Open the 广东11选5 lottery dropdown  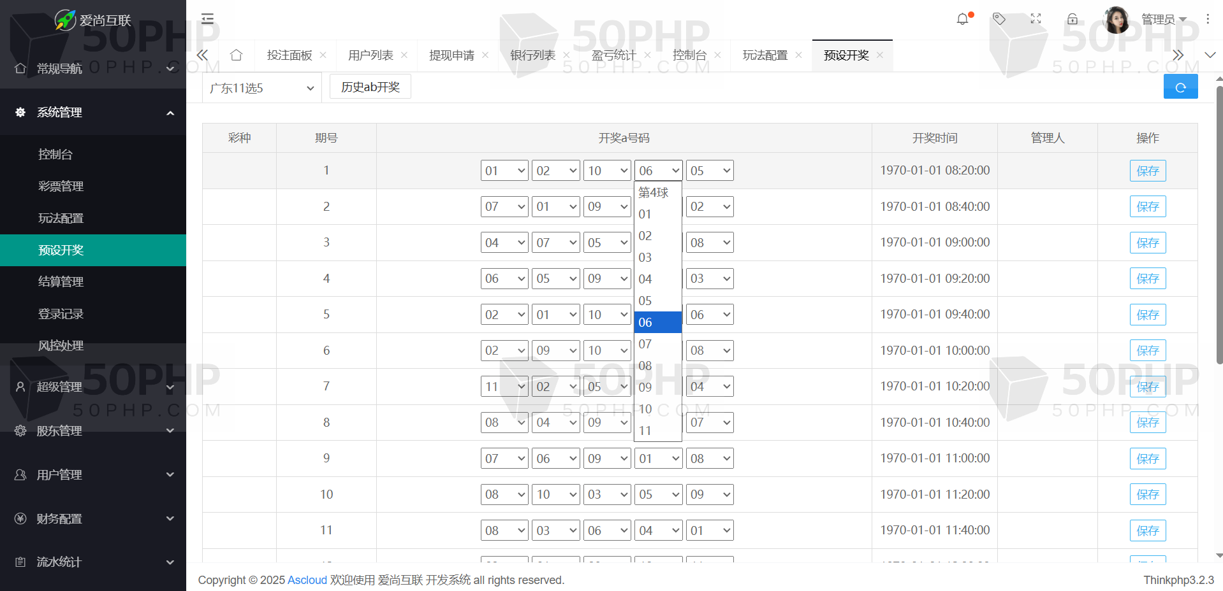tap(261, 88)
